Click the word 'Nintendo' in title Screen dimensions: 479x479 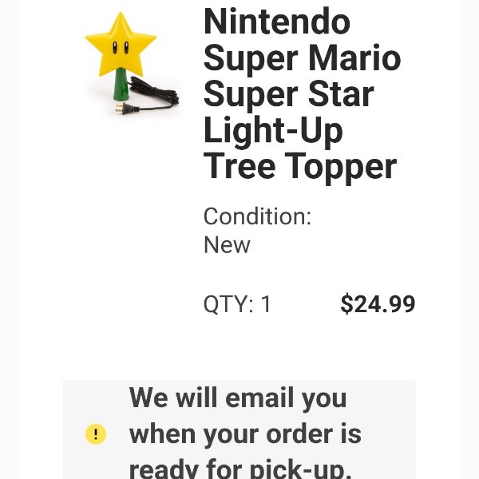point(277,22)
